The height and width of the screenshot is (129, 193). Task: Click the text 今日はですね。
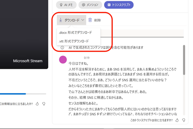click(x=78, y=64)
